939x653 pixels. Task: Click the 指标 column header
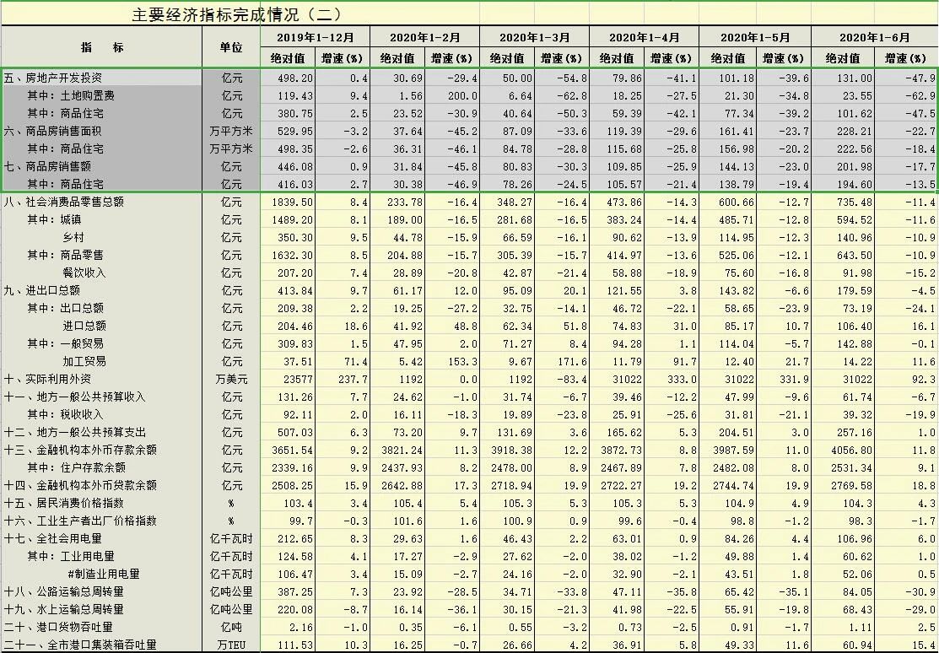click(102, 47)
